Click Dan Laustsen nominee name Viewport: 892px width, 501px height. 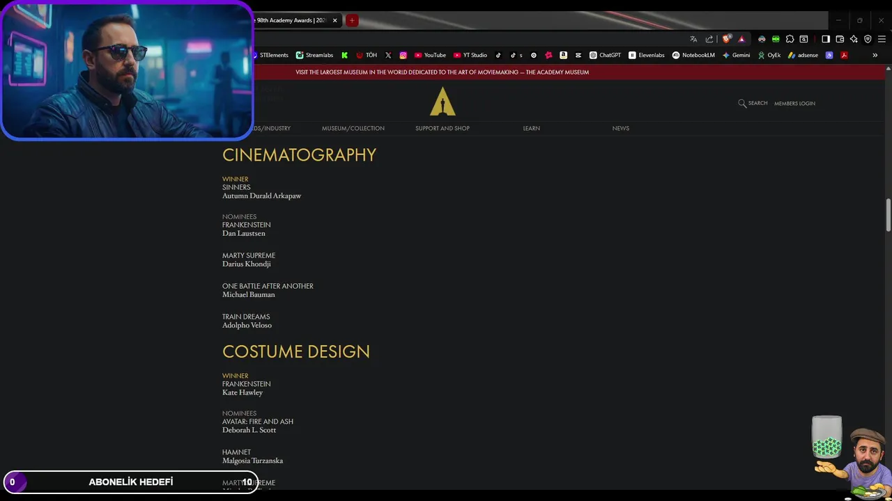click(244, 233)
